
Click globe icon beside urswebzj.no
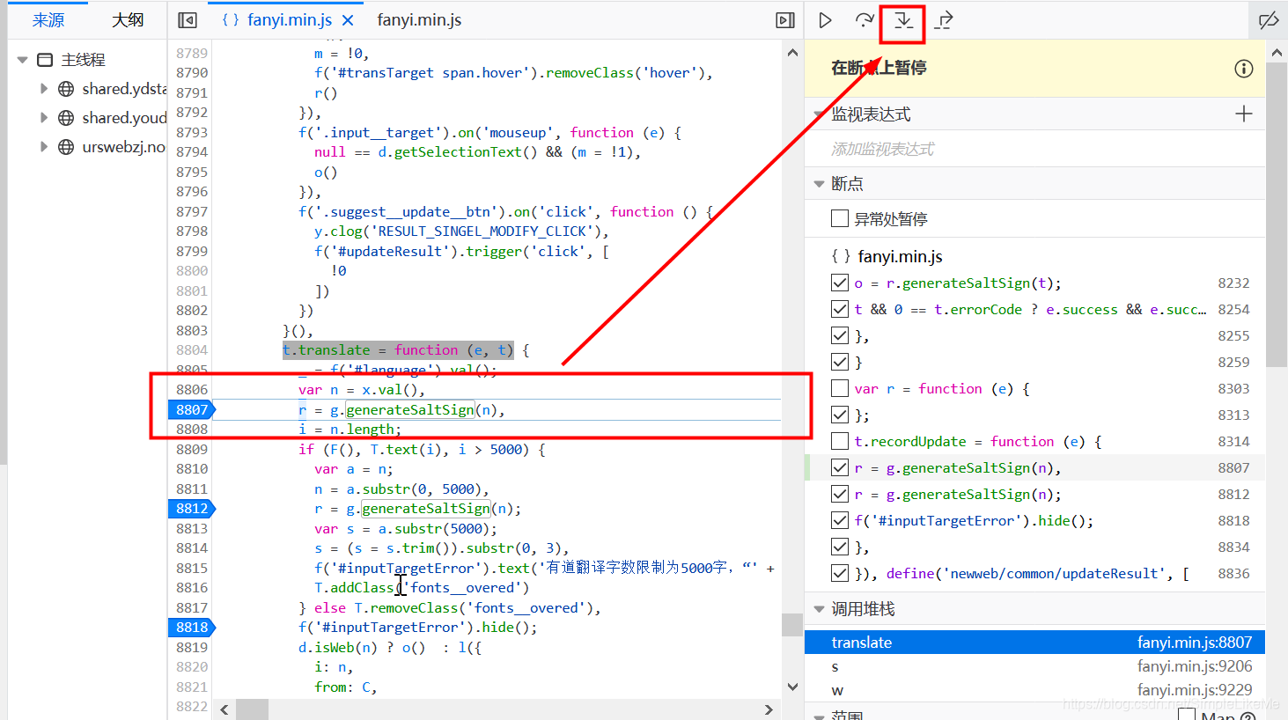coord(66,147)
